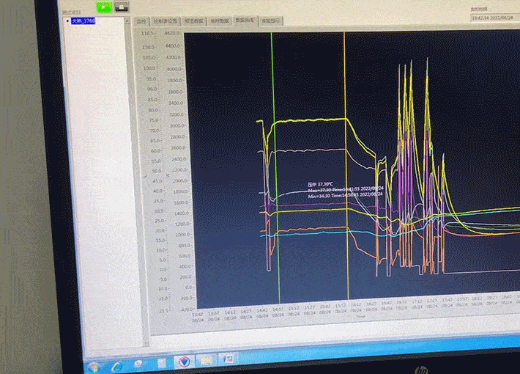This screenshot has height=374, width=520.
Task: Open the folder icon on the taskbar
Action: coord(207,360)
